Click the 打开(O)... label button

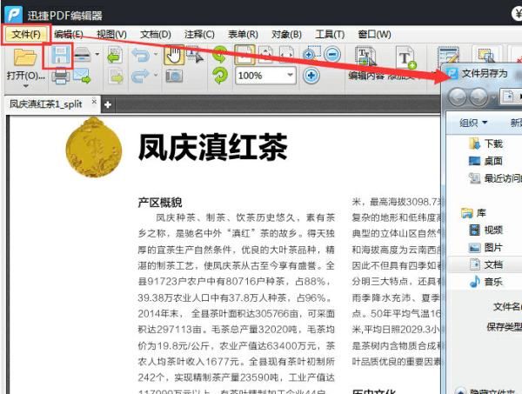click(26, 76)
